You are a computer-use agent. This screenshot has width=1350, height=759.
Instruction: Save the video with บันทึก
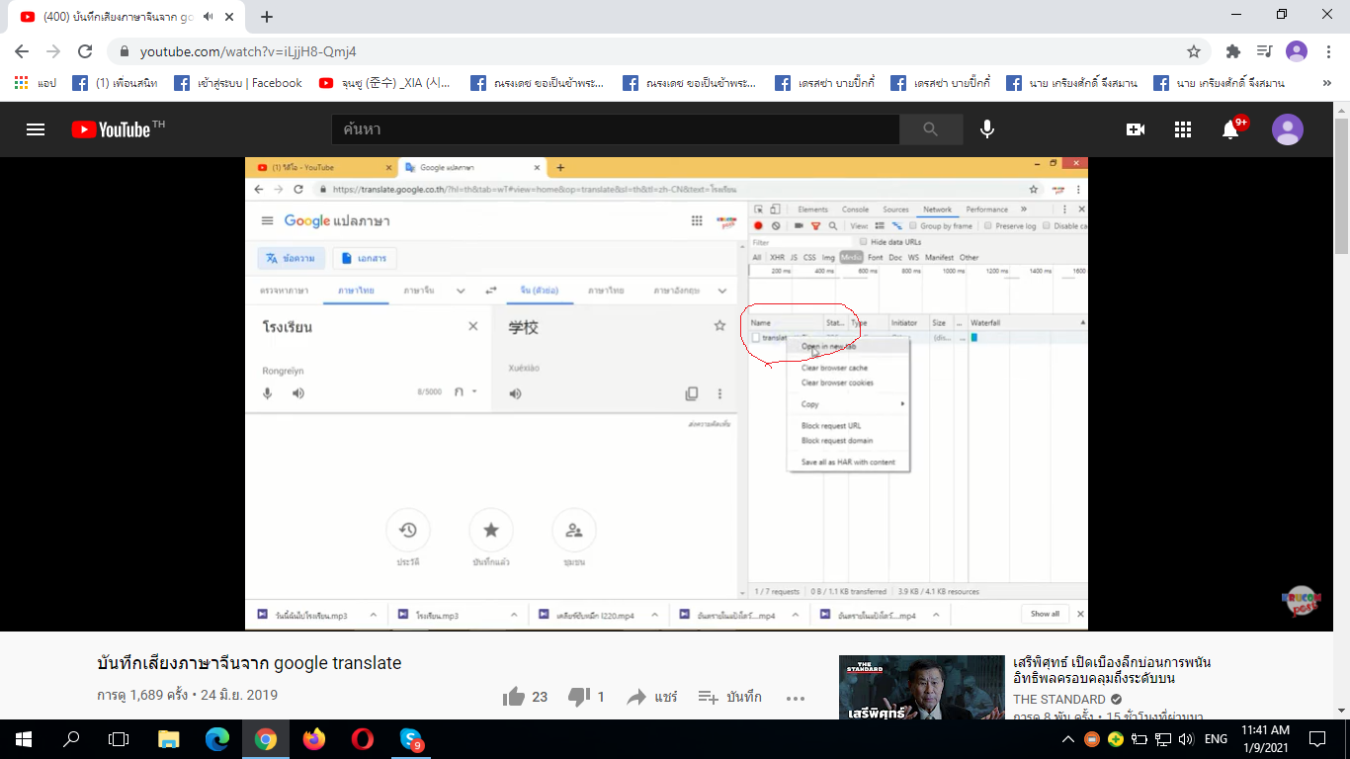tap(730, 697)
